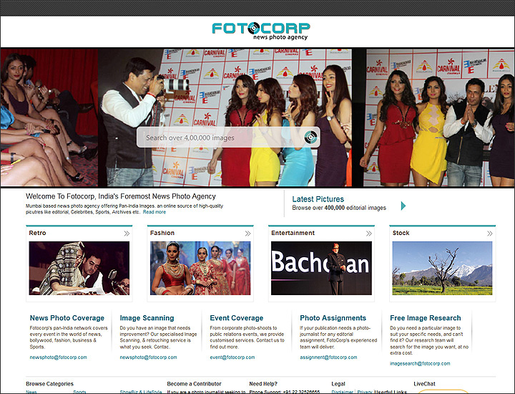Open the Entertainment category title
Image resolution: width=515 pixels, height=394 pixels.
pyautogui.click(x=293, y=233)
